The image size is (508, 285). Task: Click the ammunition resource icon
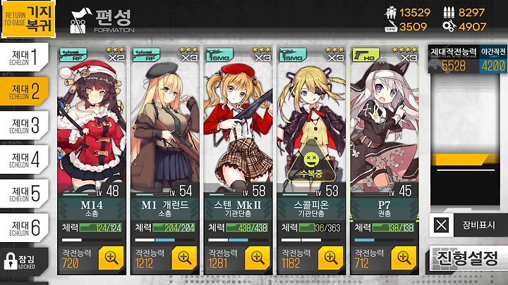(x=449, y=13)
